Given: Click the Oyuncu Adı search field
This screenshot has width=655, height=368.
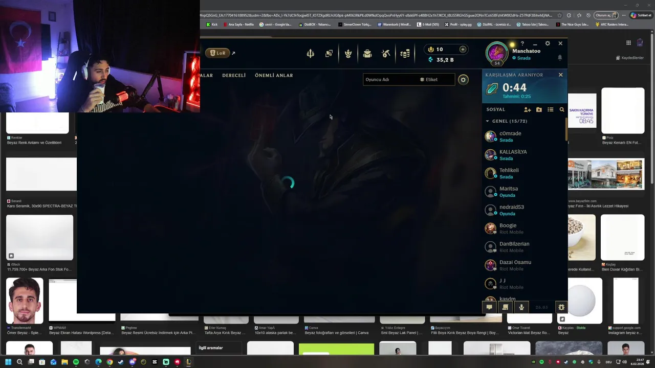Looking at the screenshot, I should coord(389,80).
